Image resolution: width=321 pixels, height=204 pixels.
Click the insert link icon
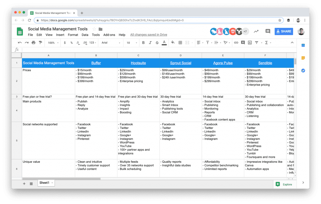236,43
